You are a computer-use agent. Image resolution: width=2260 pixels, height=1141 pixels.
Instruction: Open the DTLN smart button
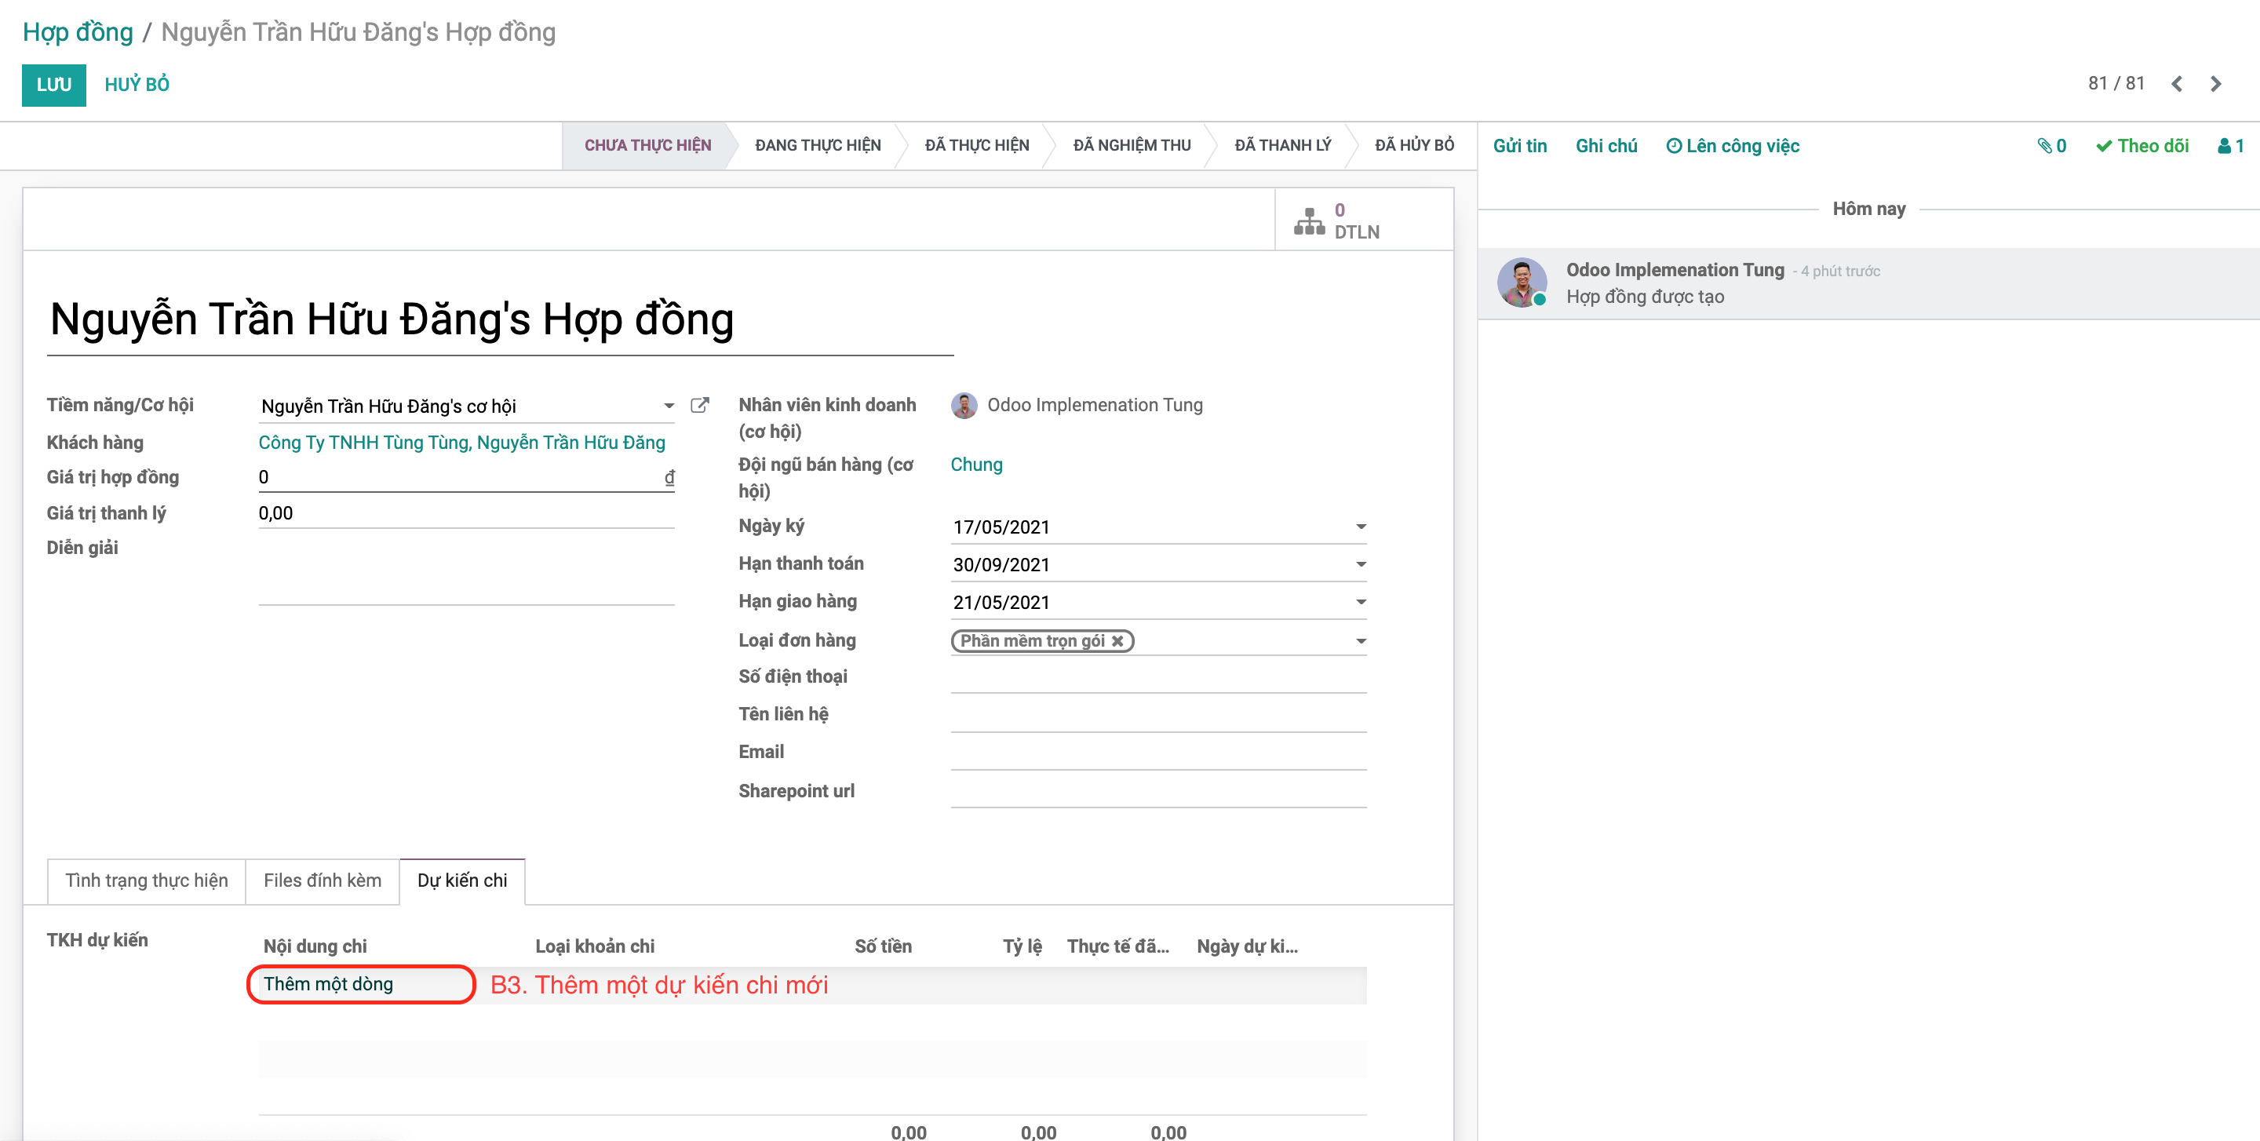point(1334,218)
